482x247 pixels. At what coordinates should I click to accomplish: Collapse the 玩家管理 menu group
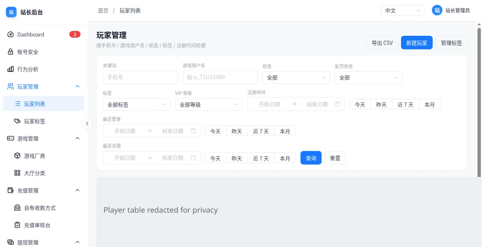pos(78,86)
